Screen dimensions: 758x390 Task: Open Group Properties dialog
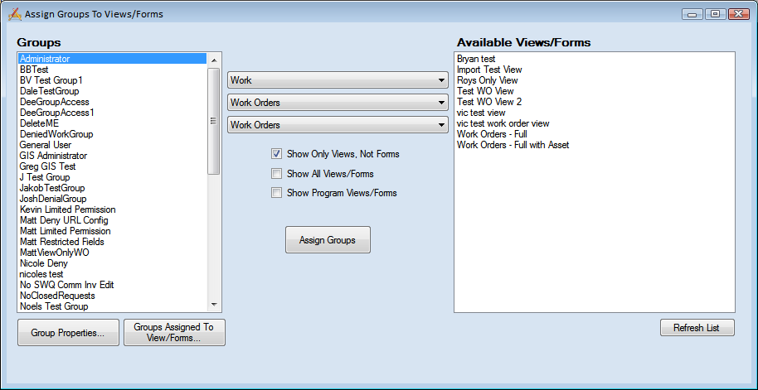click(x=68, y=333)
